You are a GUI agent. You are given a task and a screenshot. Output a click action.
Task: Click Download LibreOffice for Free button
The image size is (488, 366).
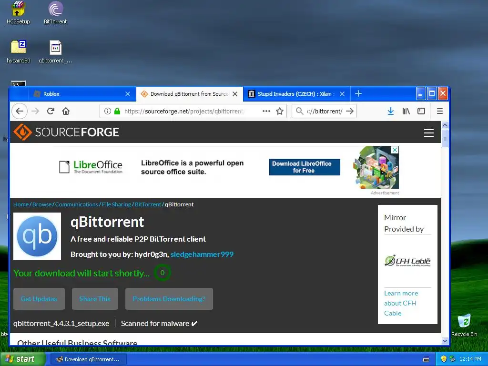pos(305,167)
